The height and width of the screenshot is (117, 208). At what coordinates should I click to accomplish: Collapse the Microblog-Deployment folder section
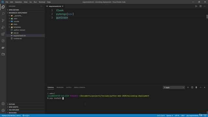(x=25, y=13)
